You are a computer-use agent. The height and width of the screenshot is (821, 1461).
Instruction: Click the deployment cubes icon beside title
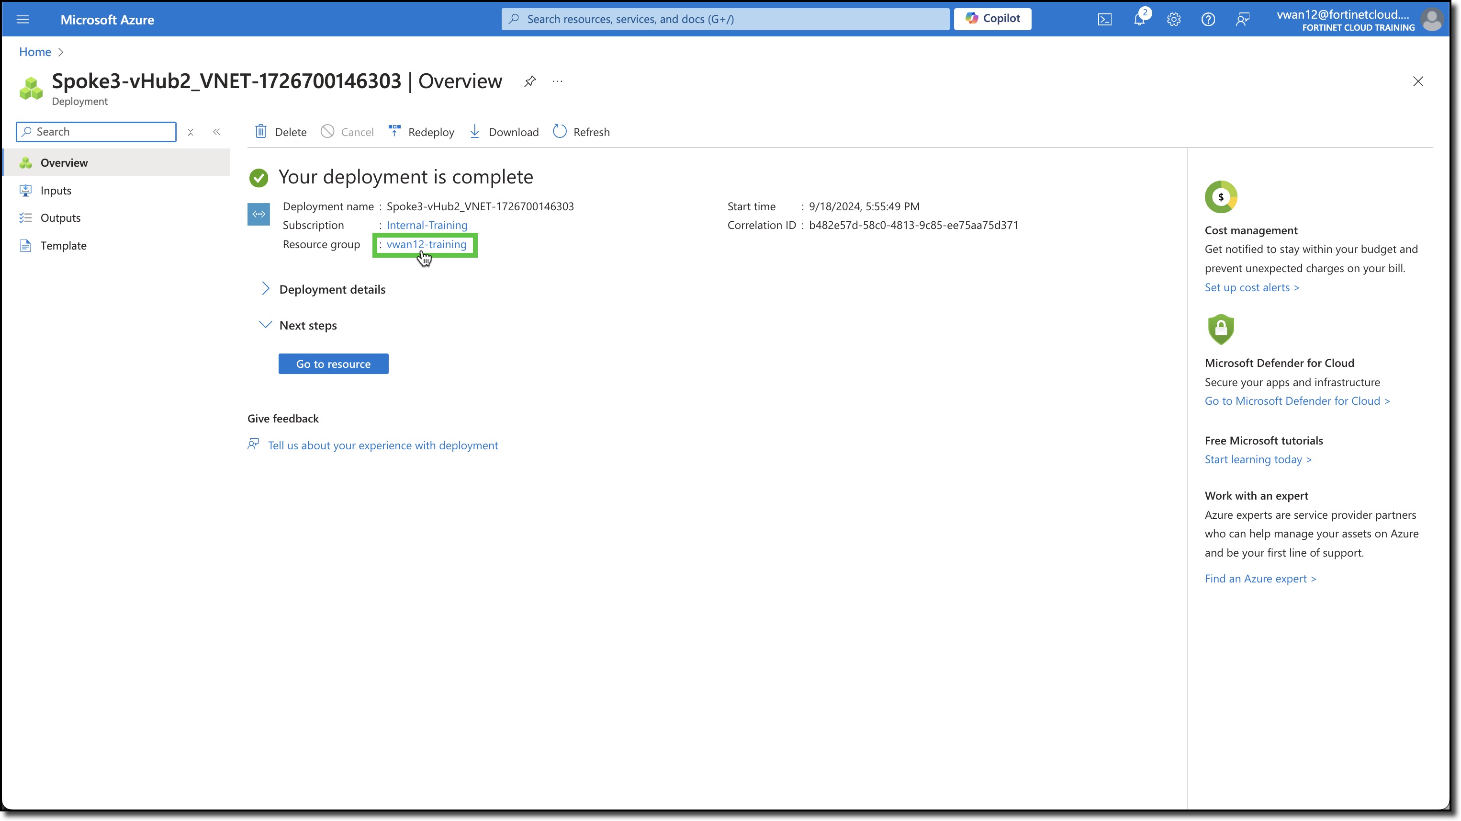coord(31,89)
